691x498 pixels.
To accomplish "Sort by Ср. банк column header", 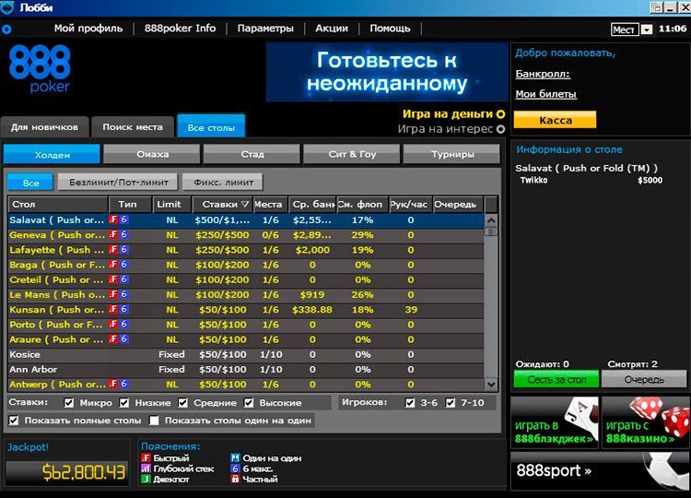I will tap(312, 204).
